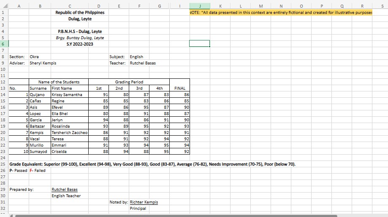Viewport: 388px width, 217px height.
Task: Click the '3rd' grading header cell
Action: point(139,88)
